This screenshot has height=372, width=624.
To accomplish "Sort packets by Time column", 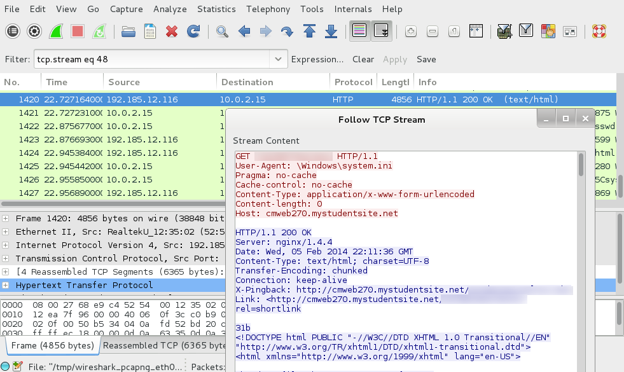I will pyautogui.click(x=72, y=82).
